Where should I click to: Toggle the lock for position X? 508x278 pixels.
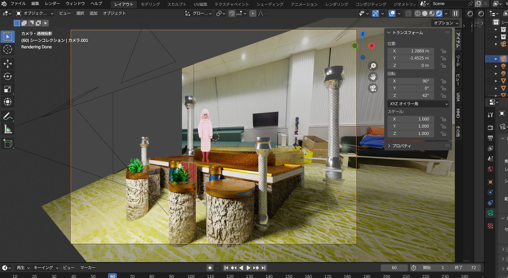443,51
